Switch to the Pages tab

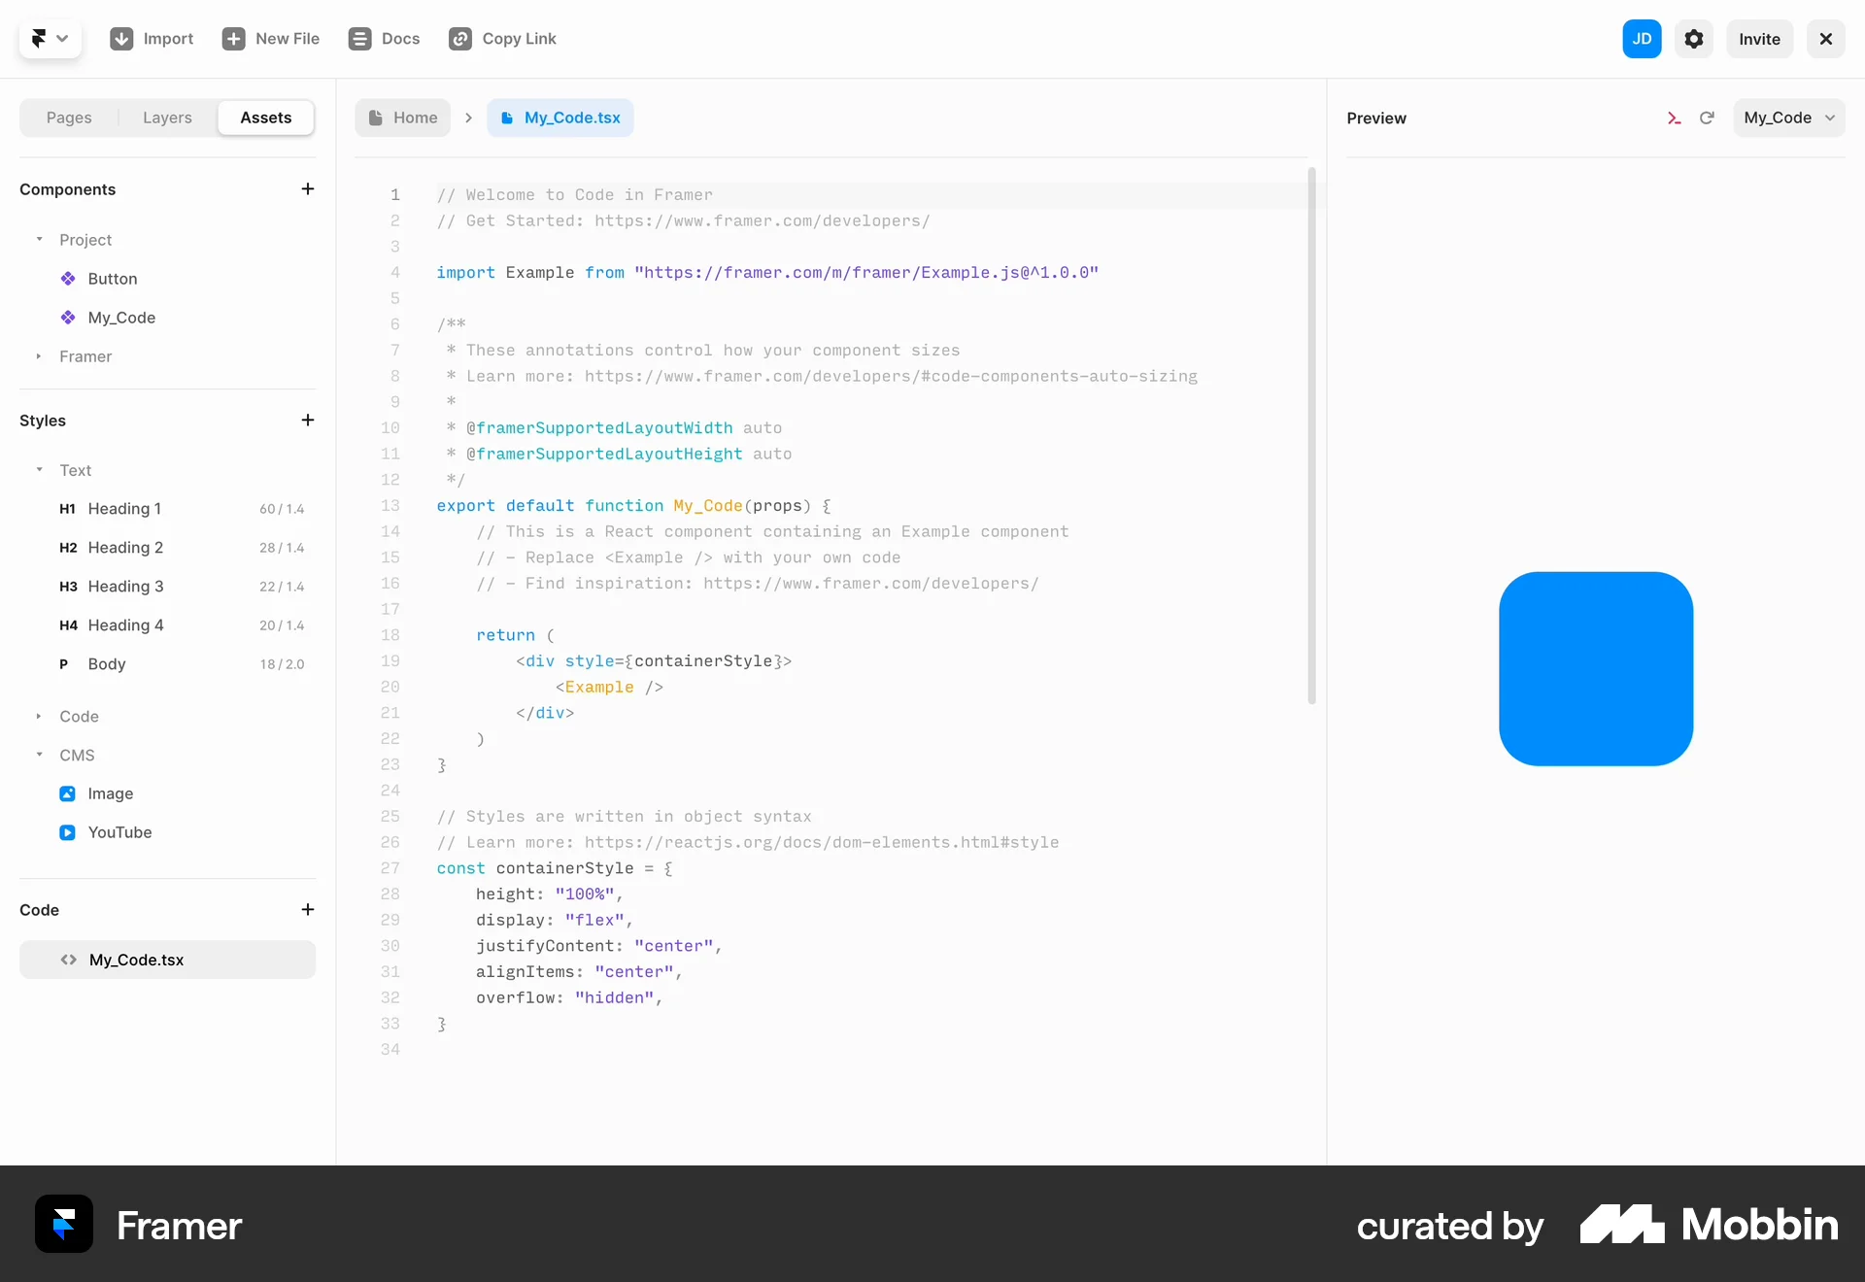[x=69, y=118]
